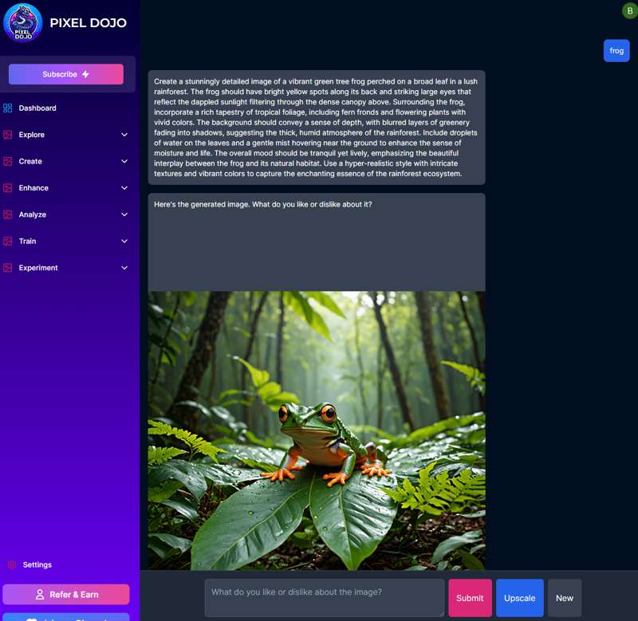Click the Enhance image icon in sidebar
The image size is (638, 621).
(x=8, y=188)
